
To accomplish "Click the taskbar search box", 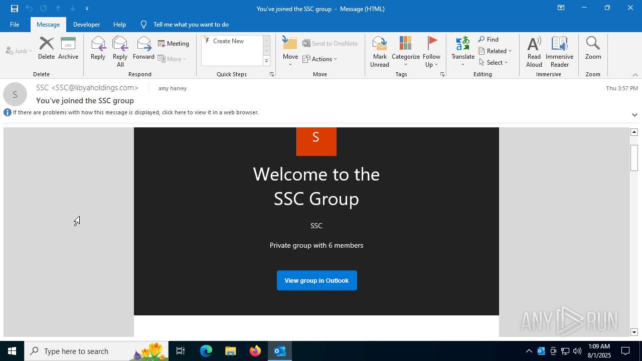I will [96, 351].
